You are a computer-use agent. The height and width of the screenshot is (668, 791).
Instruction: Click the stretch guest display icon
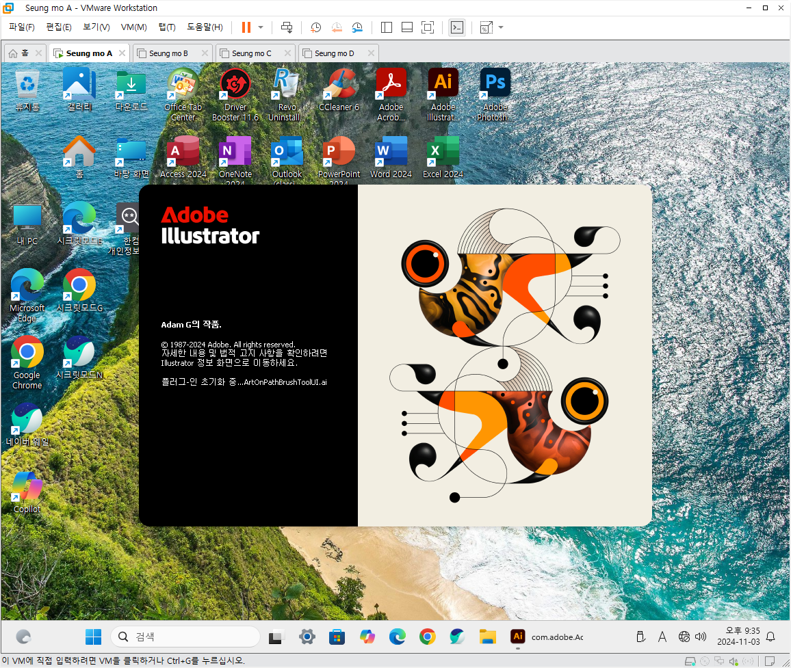click(x=486, y=27)
